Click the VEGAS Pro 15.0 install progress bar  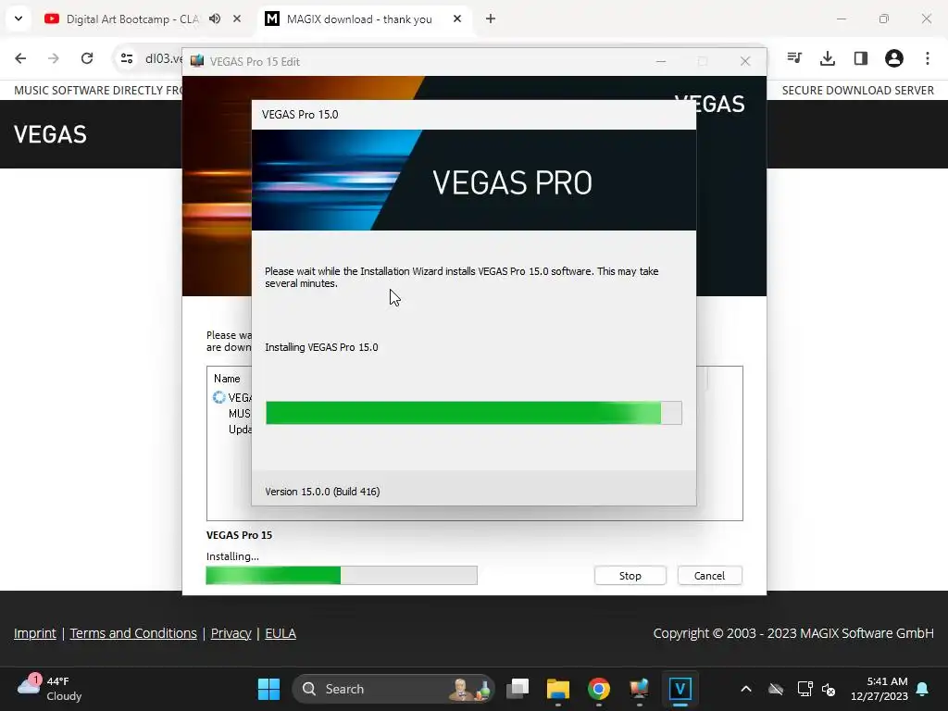pos(473,413)
